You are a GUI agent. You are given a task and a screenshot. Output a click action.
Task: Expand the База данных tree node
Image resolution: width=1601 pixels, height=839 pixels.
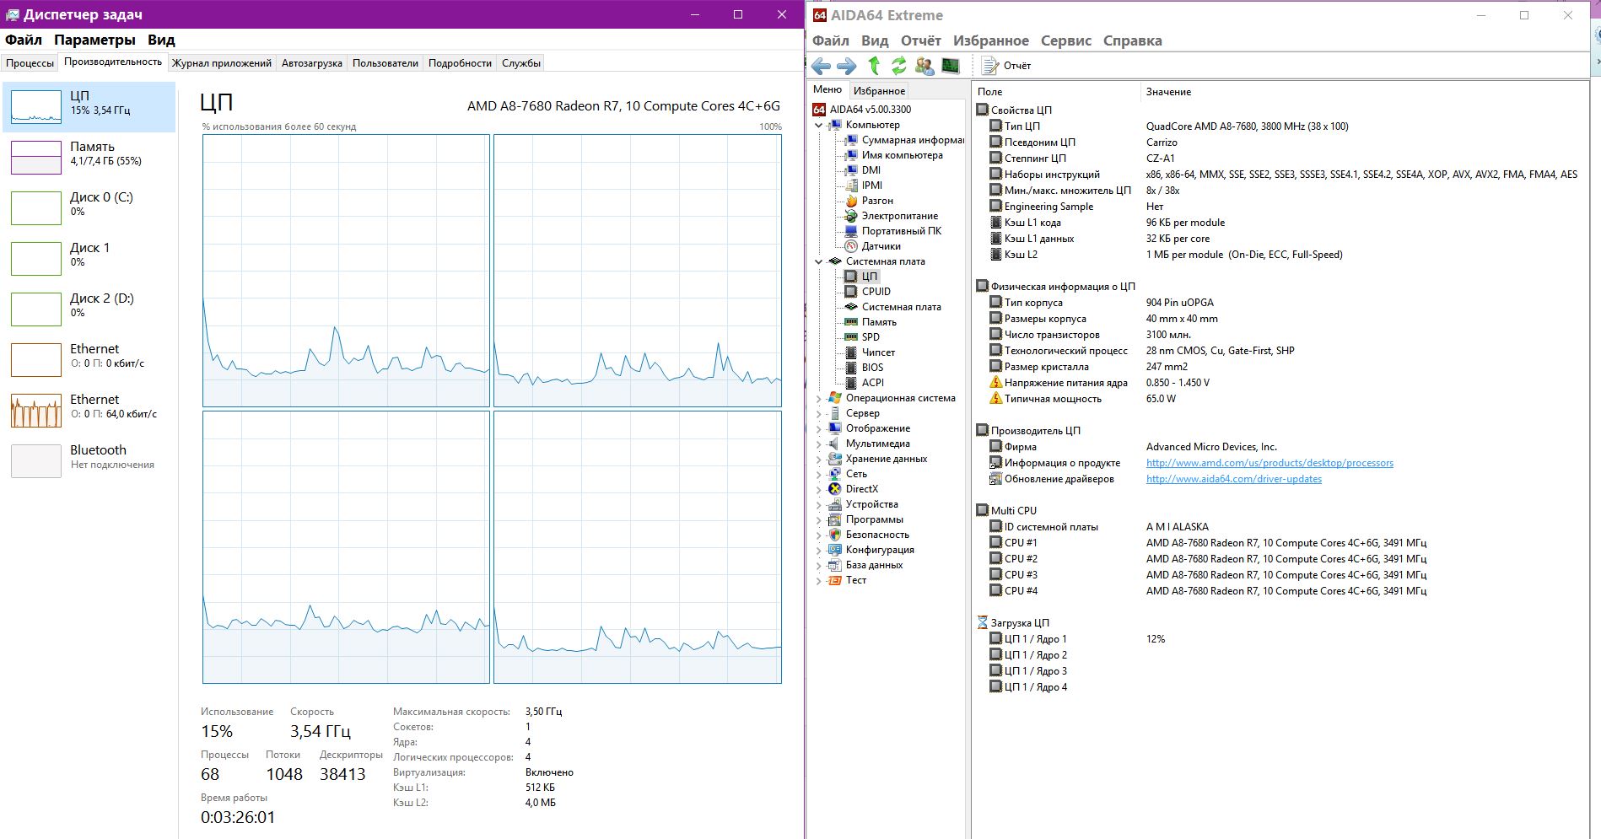pos(818,565)
